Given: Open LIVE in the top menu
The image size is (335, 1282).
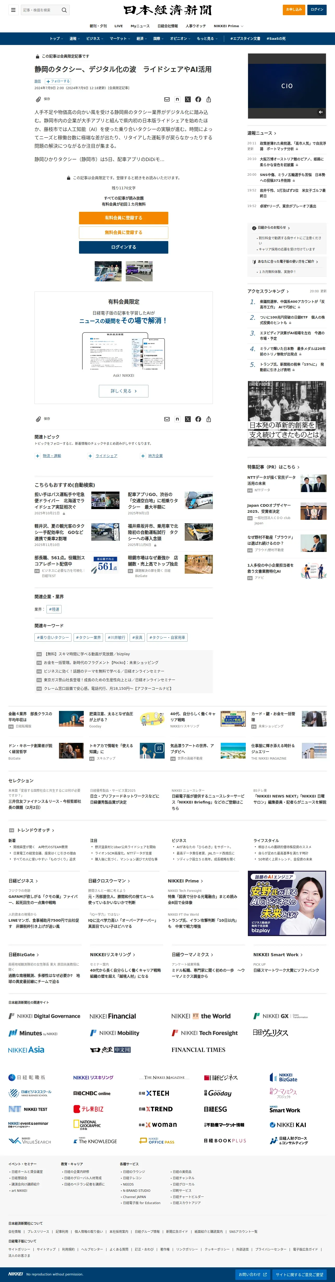Looking at the screenshot, I should 119,26.
